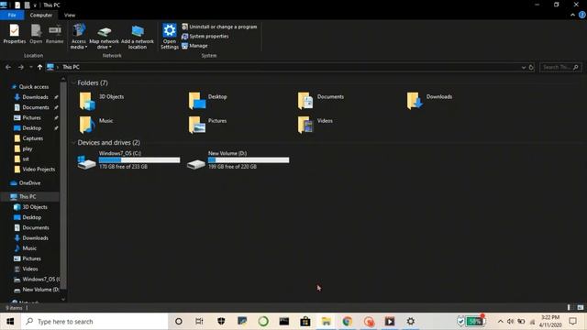Open Documents under Quick access
This screenshot has width=587, height=330.
click(36, 107)
